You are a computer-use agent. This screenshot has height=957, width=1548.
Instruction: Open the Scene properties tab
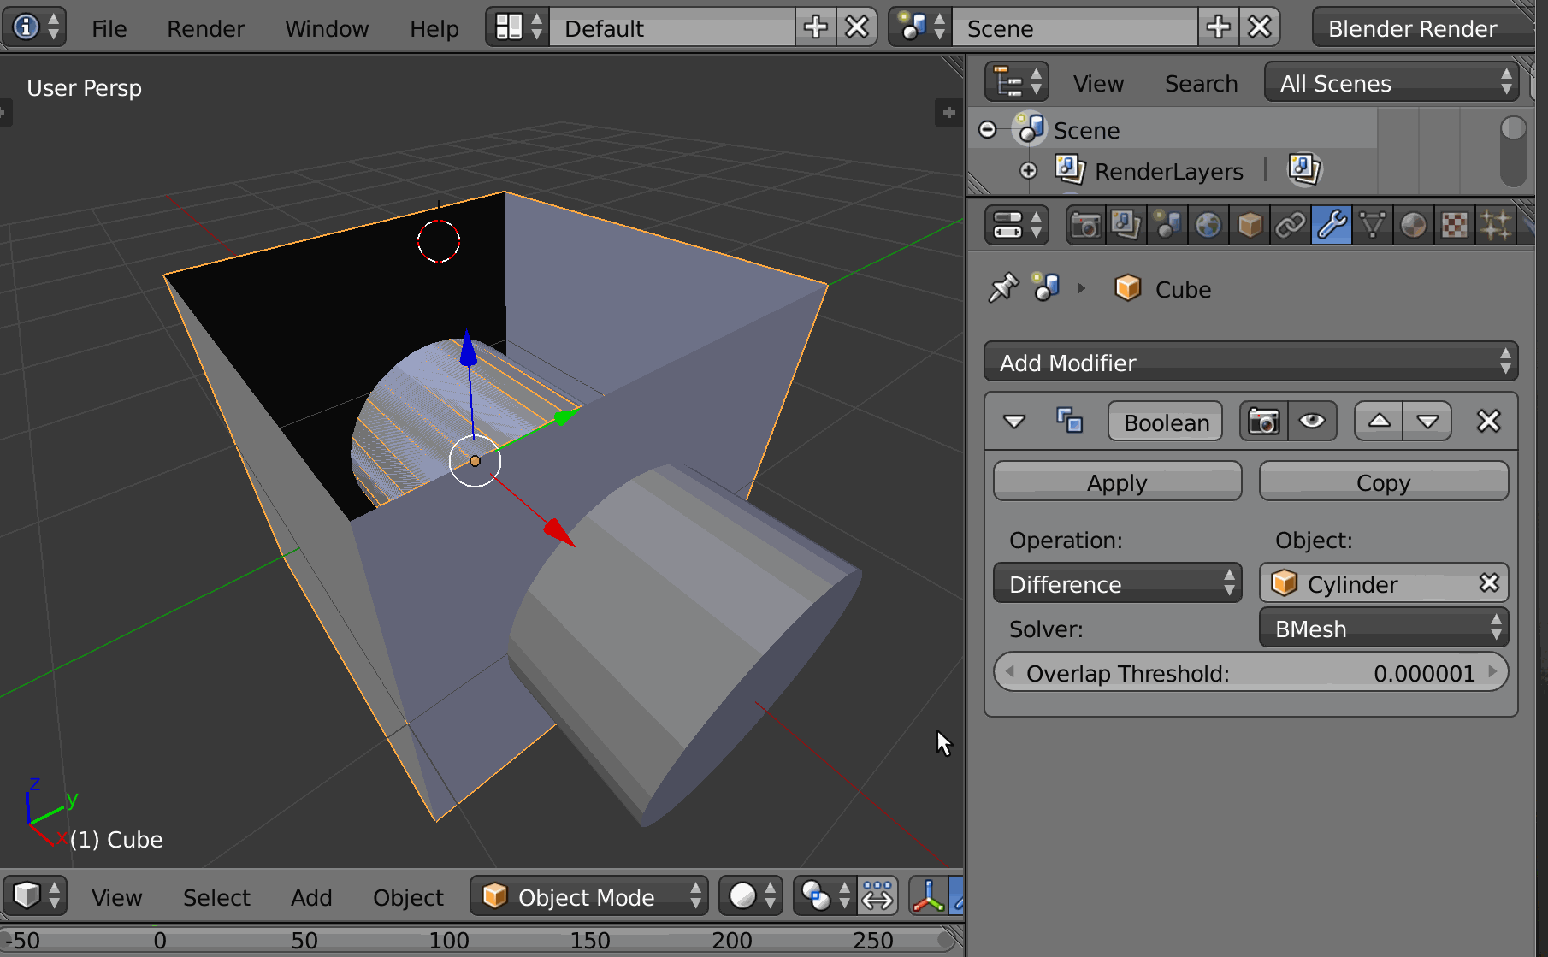(x=1167, y=224)
